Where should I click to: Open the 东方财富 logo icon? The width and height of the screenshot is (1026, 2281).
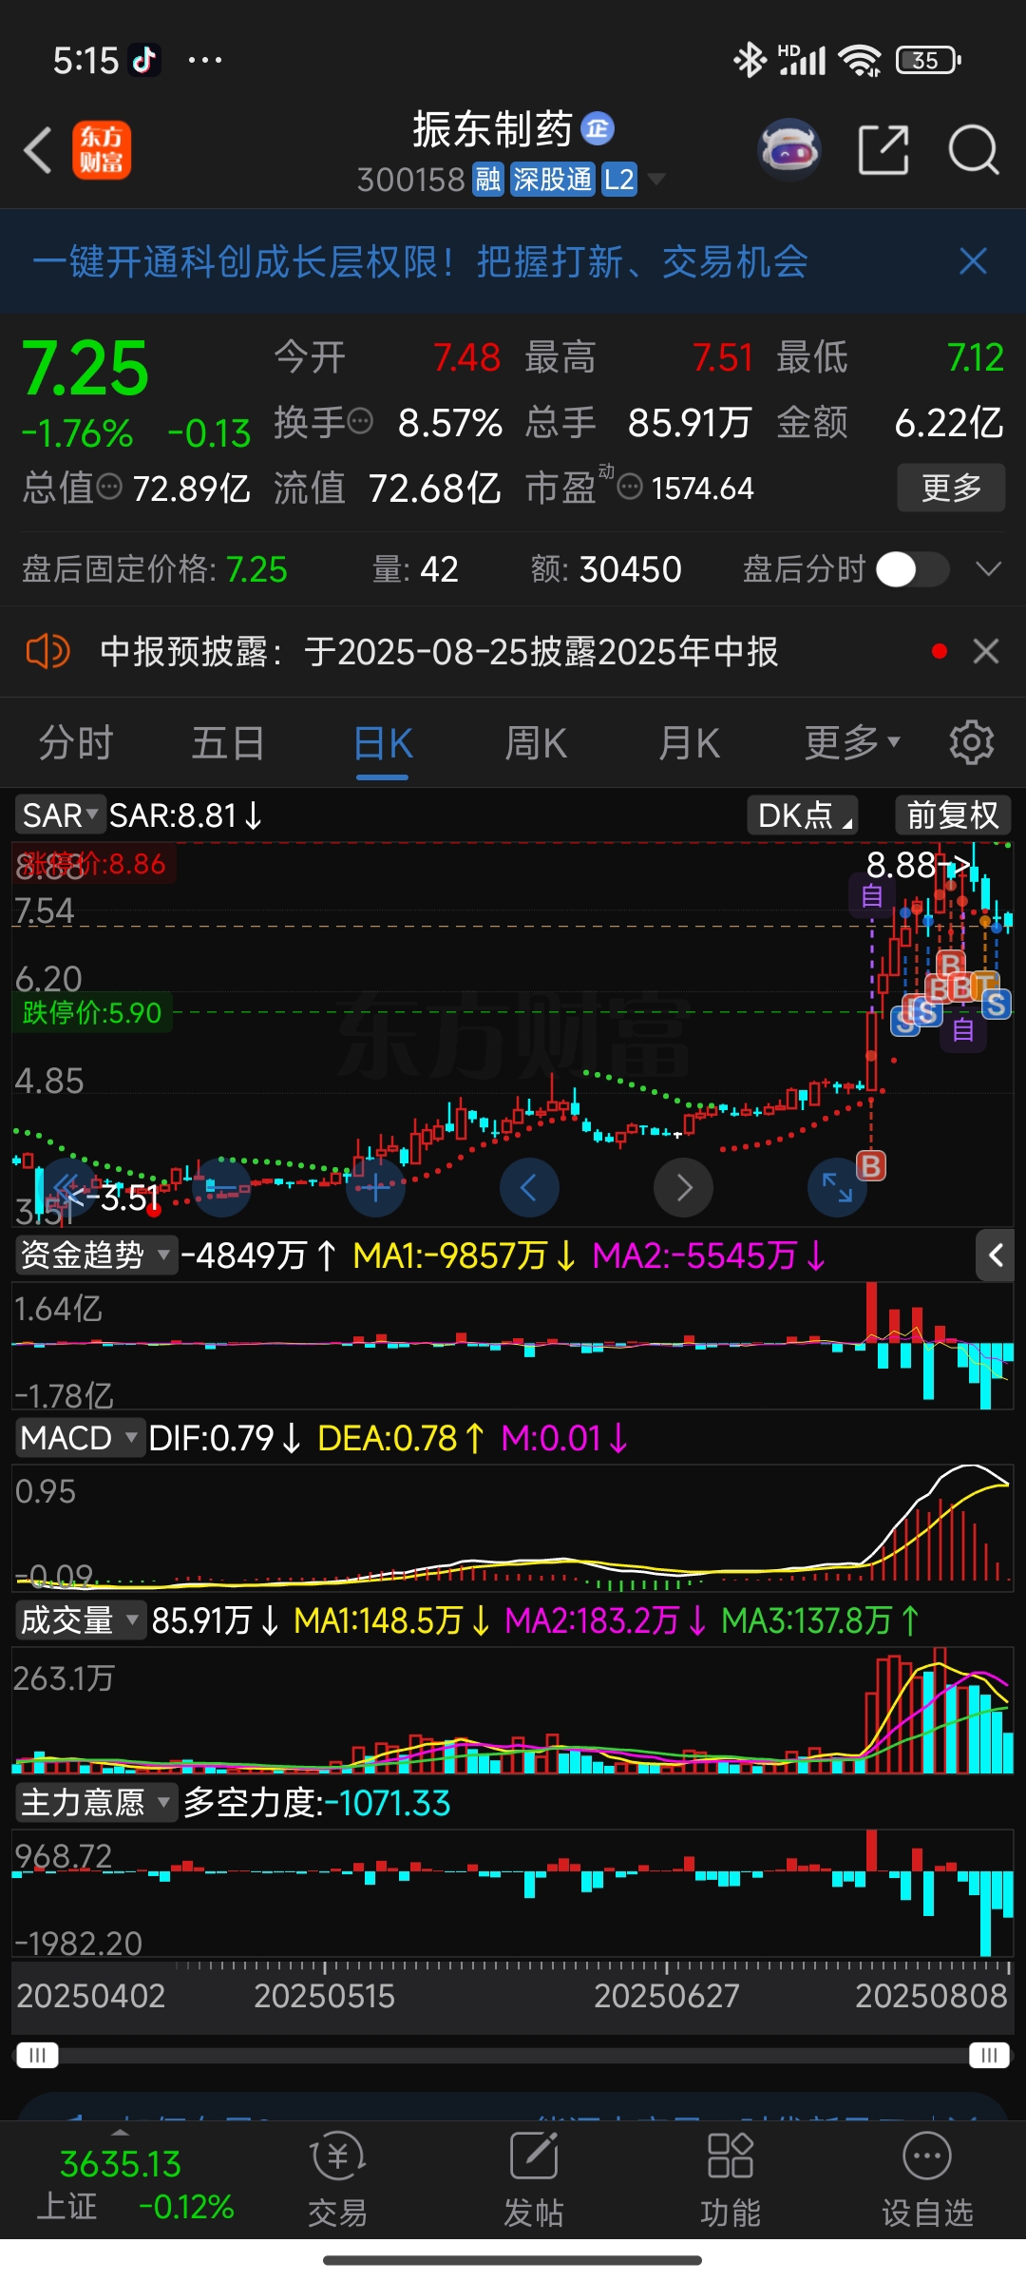point(102,150)
